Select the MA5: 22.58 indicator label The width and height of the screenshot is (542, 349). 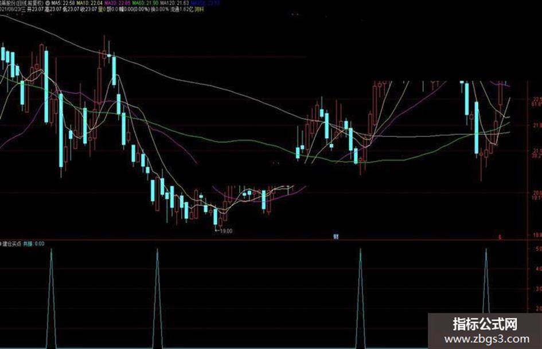[63, 3]
